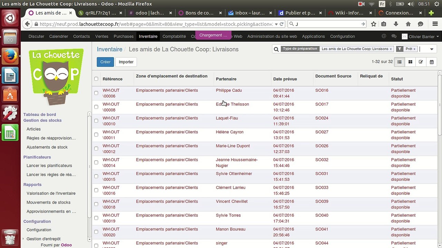442x248 pixels.
Task: Open the Discuter menu
Action: tap(36, 36)
